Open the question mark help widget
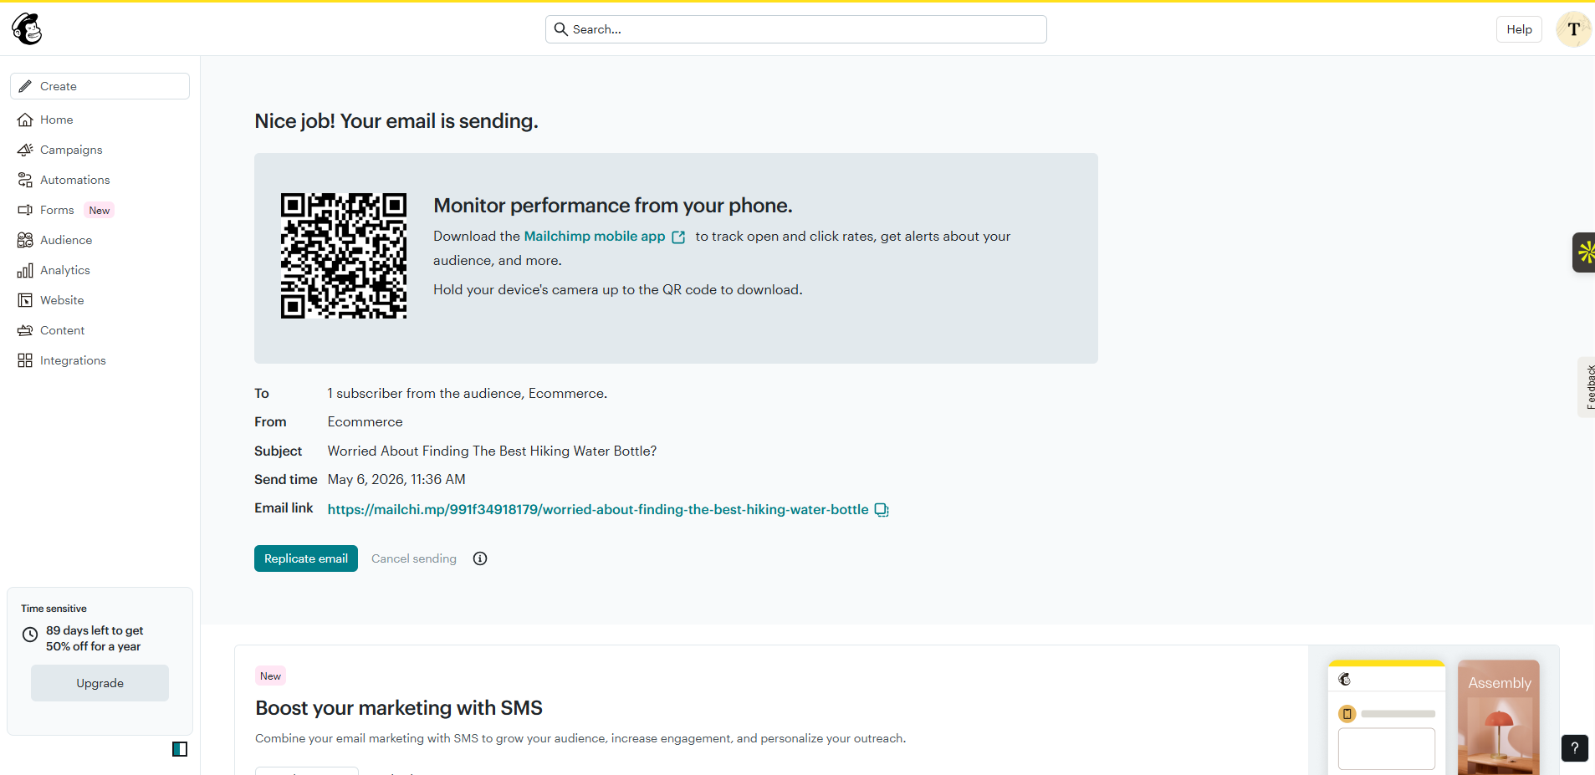 (x=1574, y=748)
